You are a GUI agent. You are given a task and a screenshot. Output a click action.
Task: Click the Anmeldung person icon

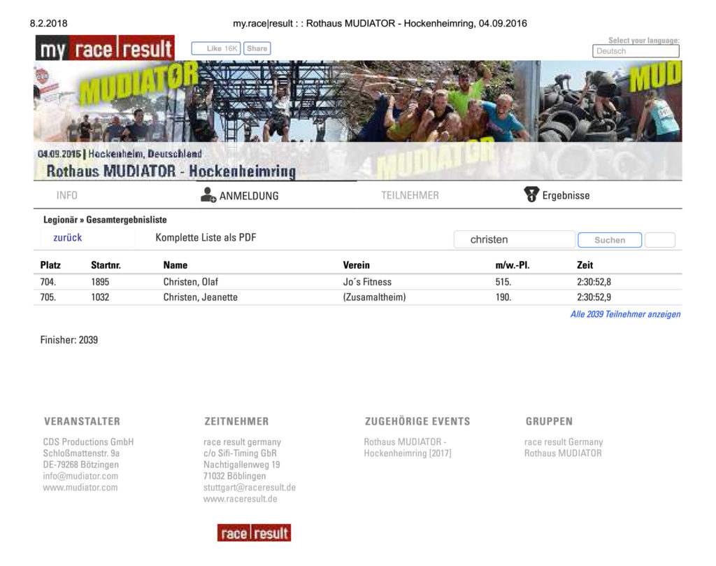(x=208, y=194)
